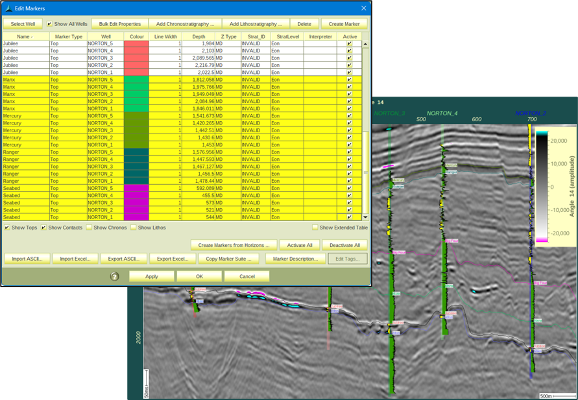Image resolution: width=578 pixels, height=400 pixels.
Task: Uncheck Active for Jubilee NORTON_5 row
Action: (x=350, y=43)
